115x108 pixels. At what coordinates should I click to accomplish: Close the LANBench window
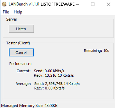click(x=108, y=4)
